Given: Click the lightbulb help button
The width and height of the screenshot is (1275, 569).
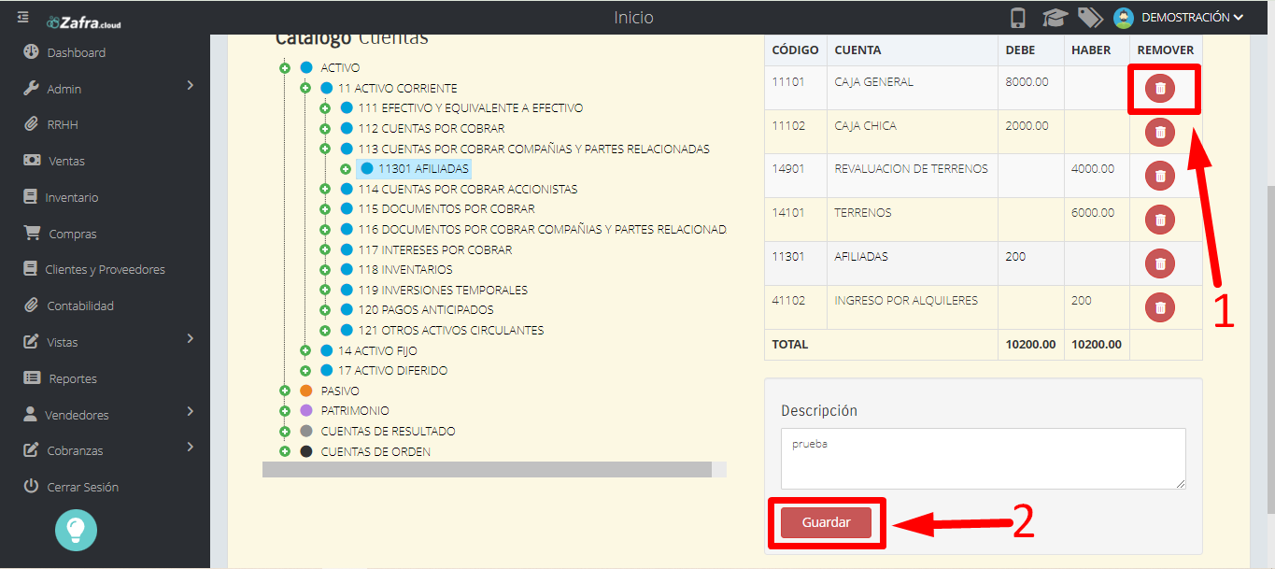Looking at the screenshot, I should click(x=77, y=529).
